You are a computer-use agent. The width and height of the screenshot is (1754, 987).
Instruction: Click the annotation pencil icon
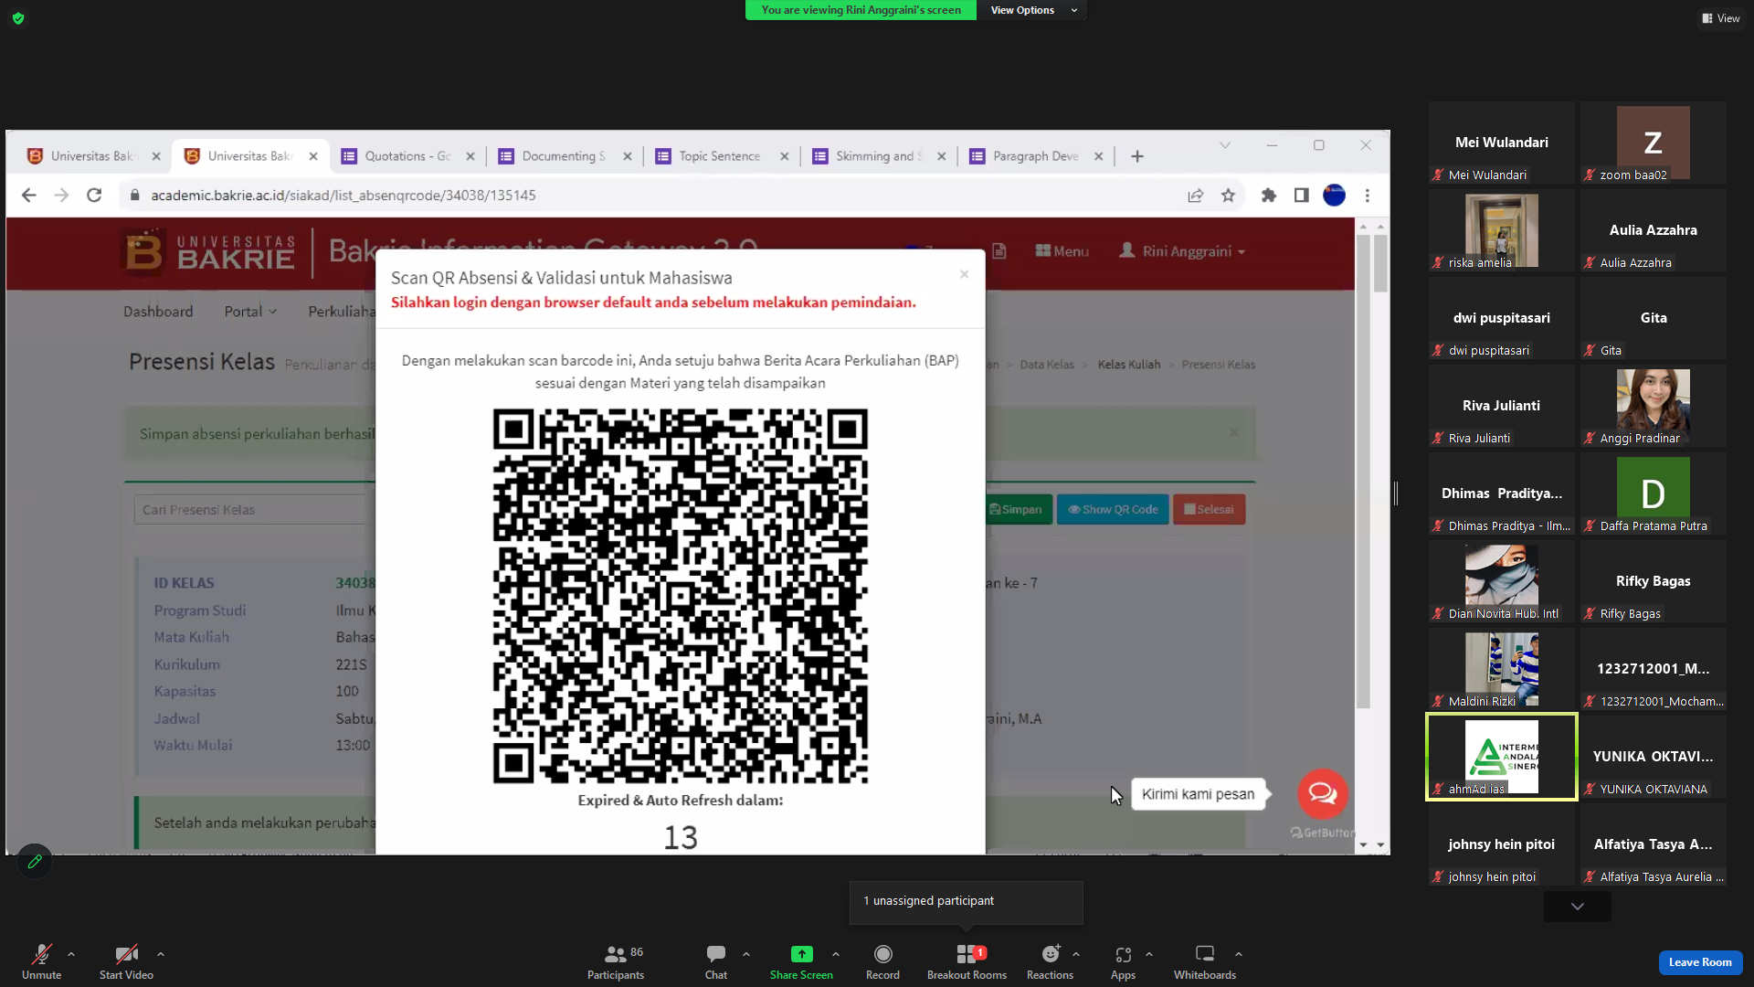35,861
